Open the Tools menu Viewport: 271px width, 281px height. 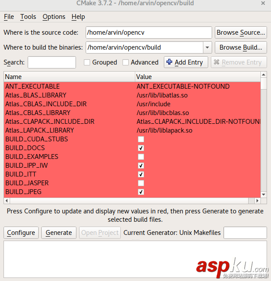click(28, 17)
